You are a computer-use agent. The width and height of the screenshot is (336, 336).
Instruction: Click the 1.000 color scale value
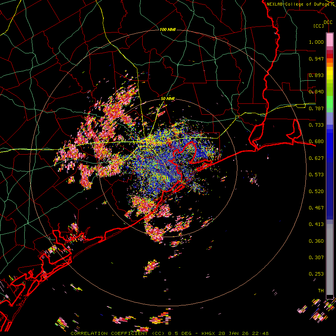click(x=316, y=42)
